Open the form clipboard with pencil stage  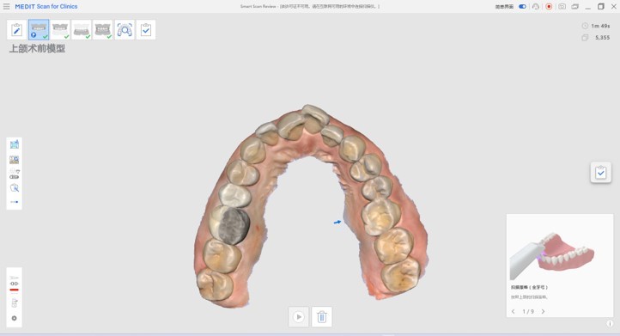point(16,30)
